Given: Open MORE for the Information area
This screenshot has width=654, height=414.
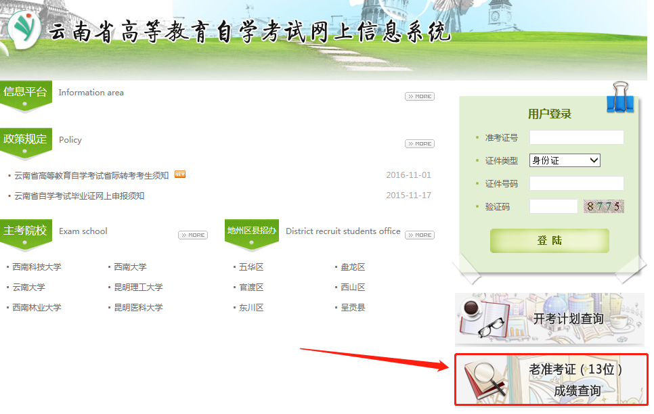Looking at the screenshot, I should [x=420, y=96].
